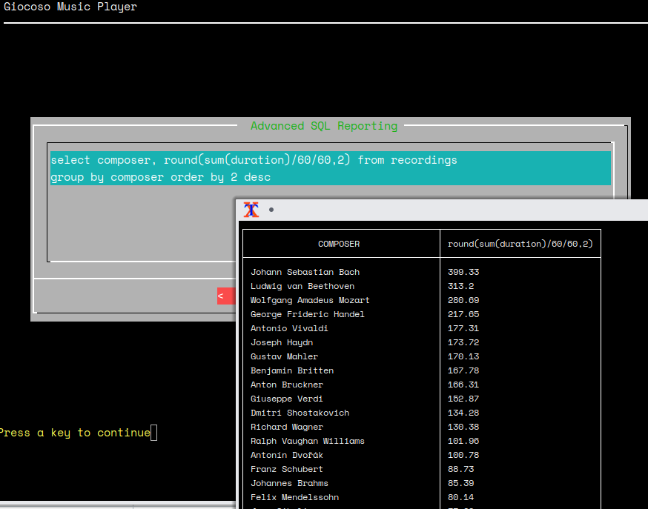Select the Antonio Vivaldi row
Screen dimensions: 648x509
point(291,327)
